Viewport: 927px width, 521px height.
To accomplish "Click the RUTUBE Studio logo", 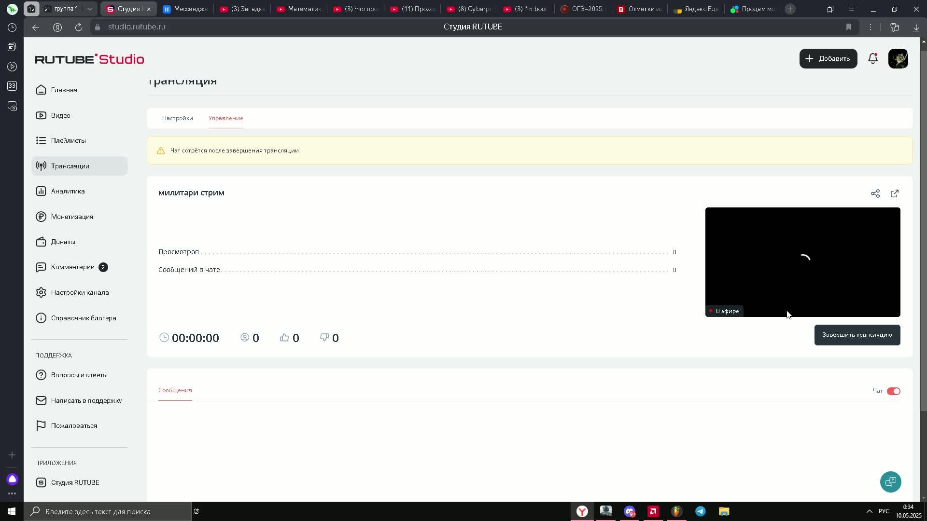I will pyautogui.click(x=90, y=59).
